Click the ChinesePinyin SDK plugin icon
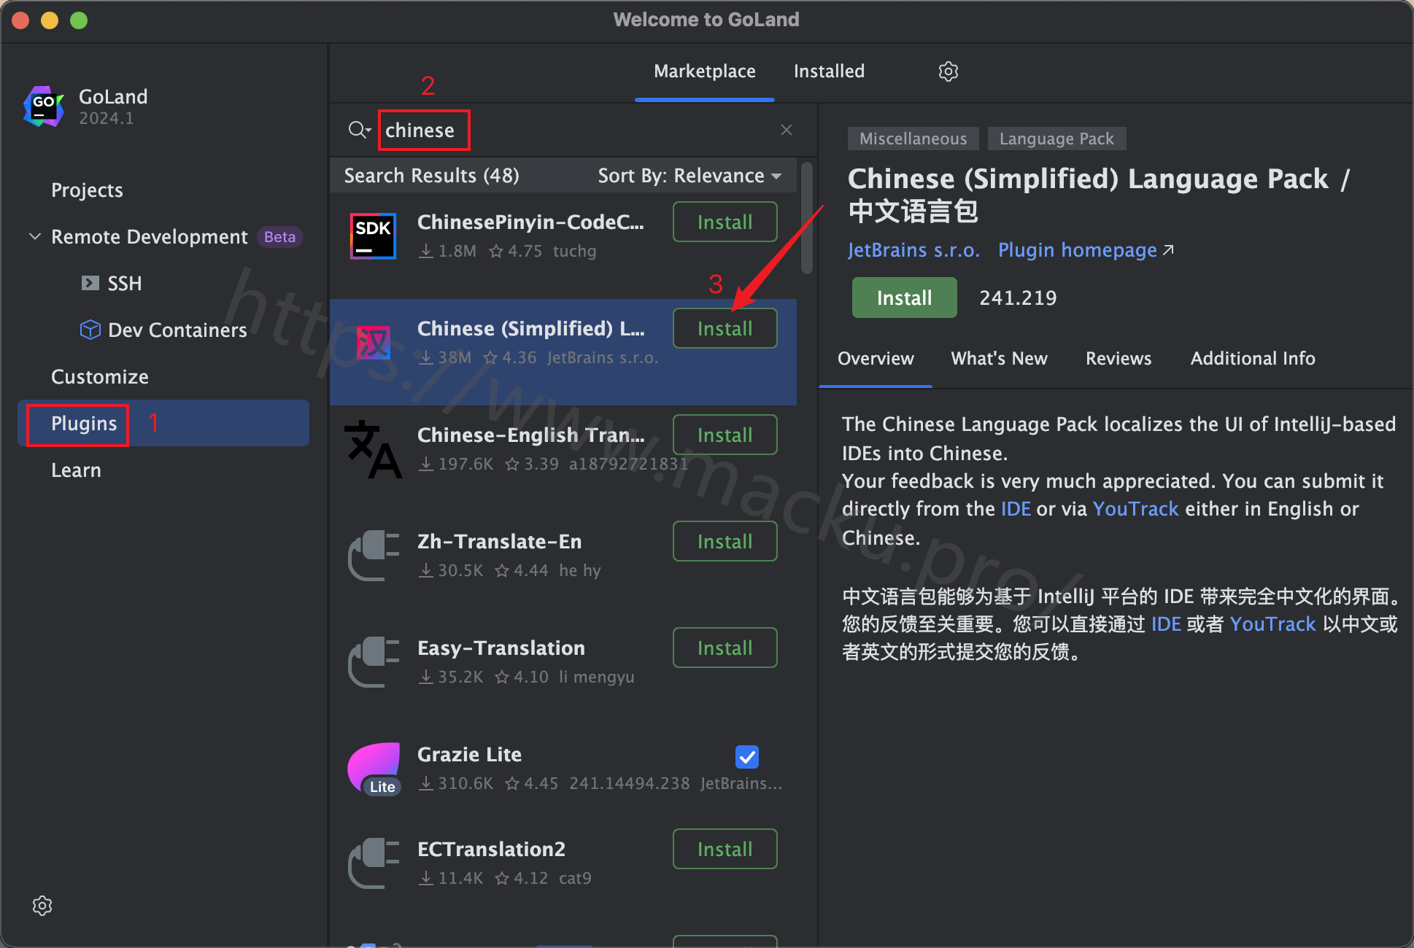This screenshot has height=948, width=1414. tap(373, 236)
